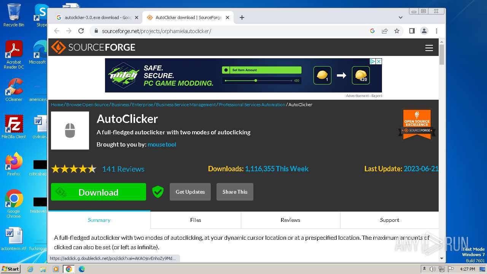487x274 pixels.
Task: Close the AutoClicker SourceForge tab
Action: 228,18
